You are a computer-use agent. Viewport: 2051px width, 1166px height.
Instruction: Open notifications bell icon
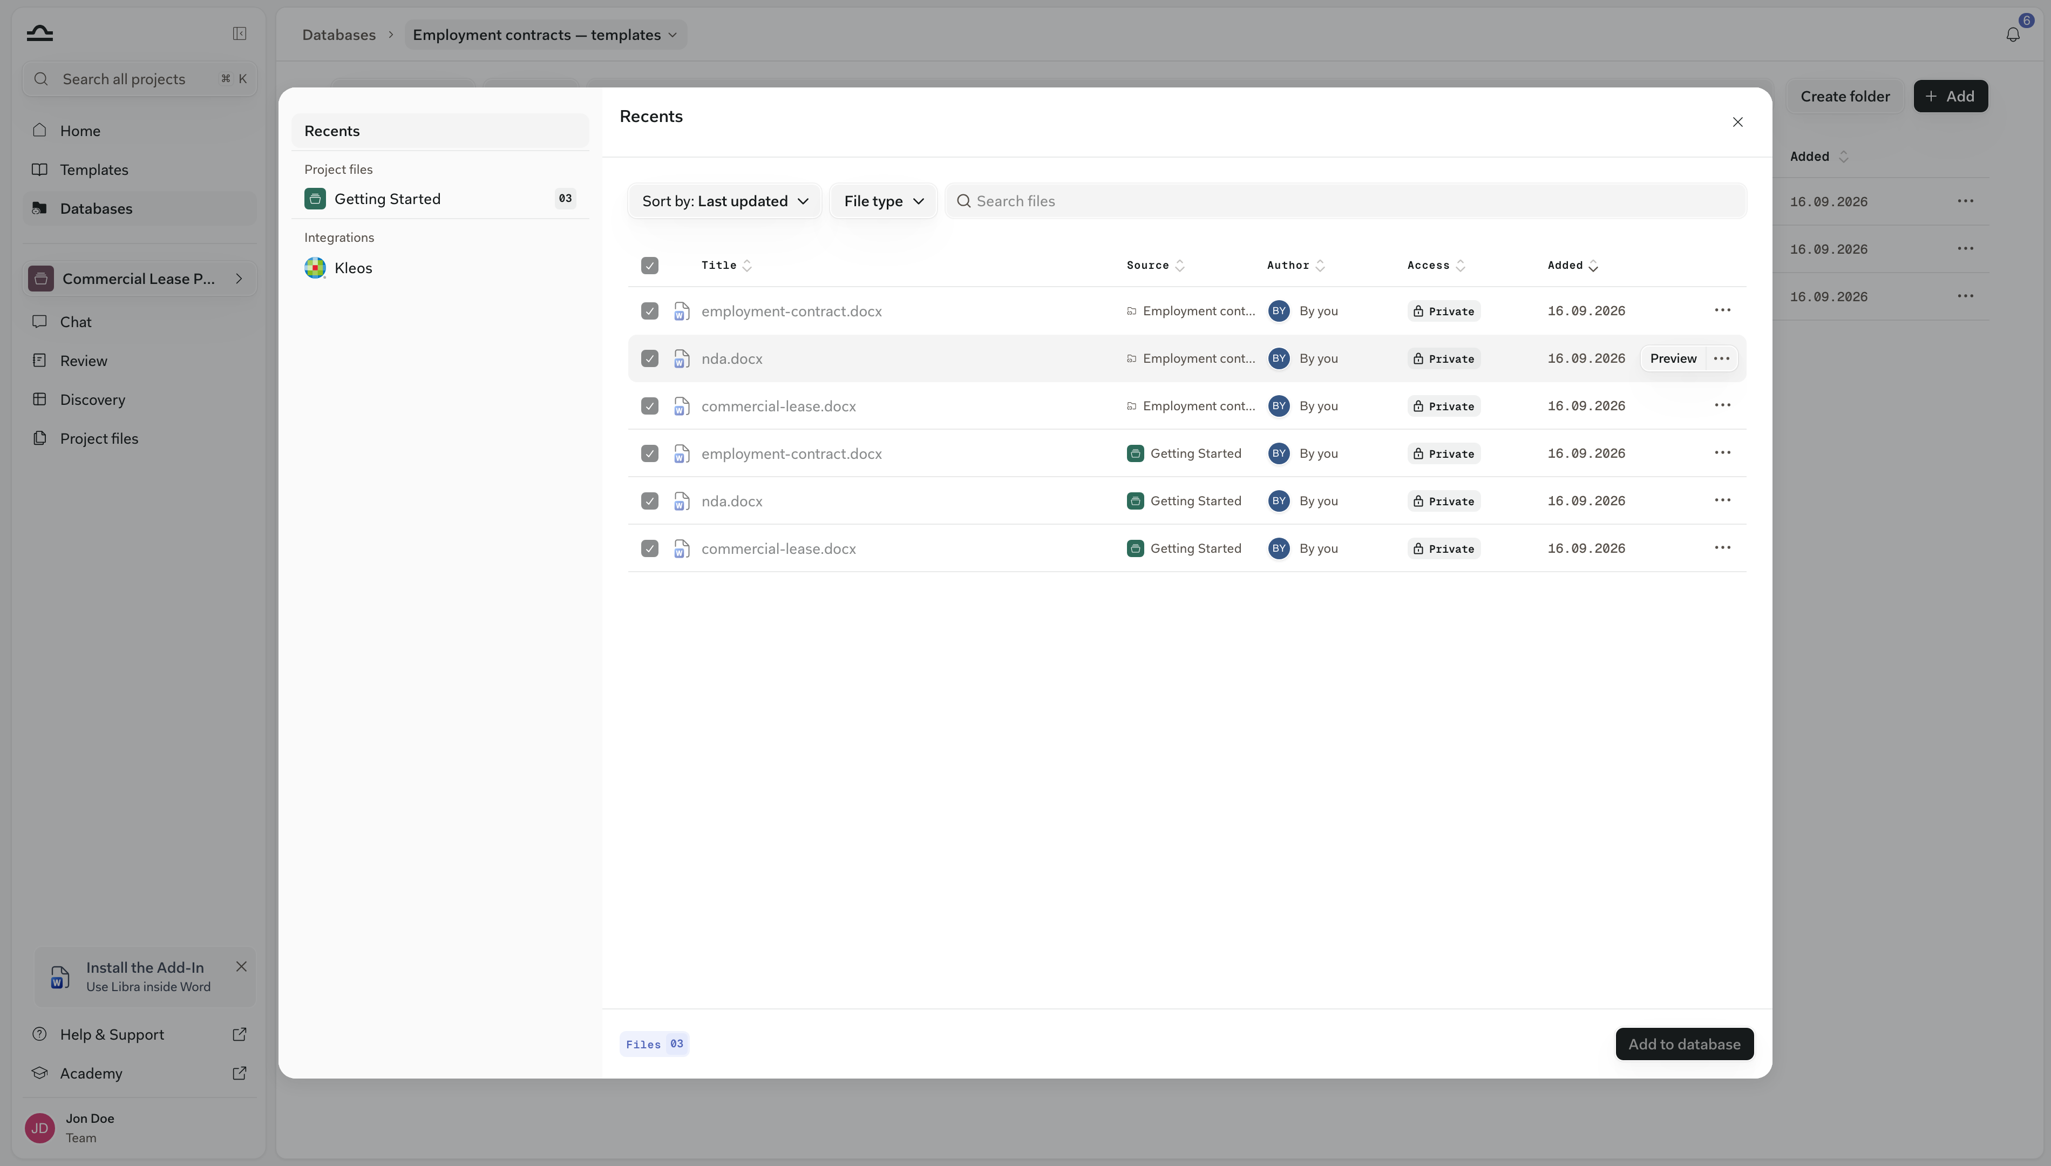coord(2013,35)
